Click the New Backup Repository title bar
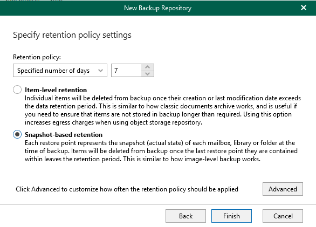This screenshot has height=227, width=316. (158, 8)
